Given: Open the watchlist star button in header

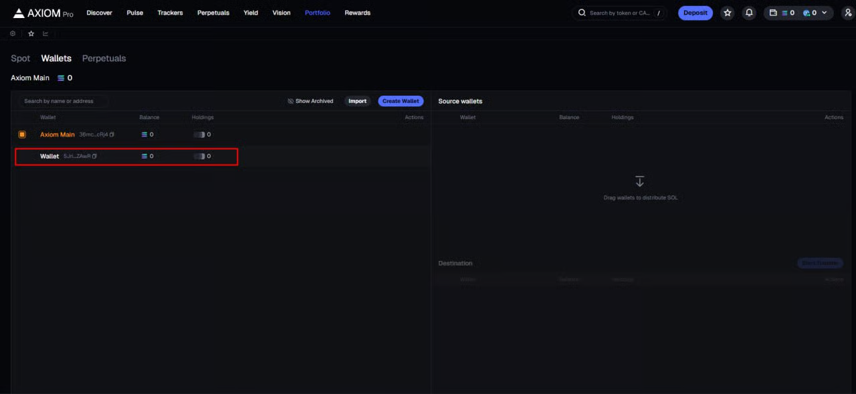Looking at the screenshot, I should coord(728,13).
